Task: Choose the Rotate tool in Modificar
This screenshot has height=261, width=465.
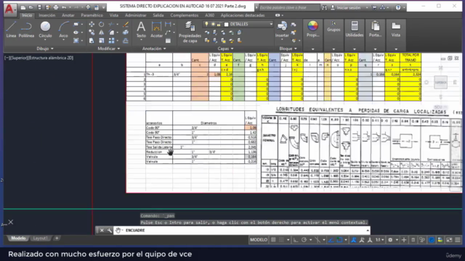Action: pos(102,24)
